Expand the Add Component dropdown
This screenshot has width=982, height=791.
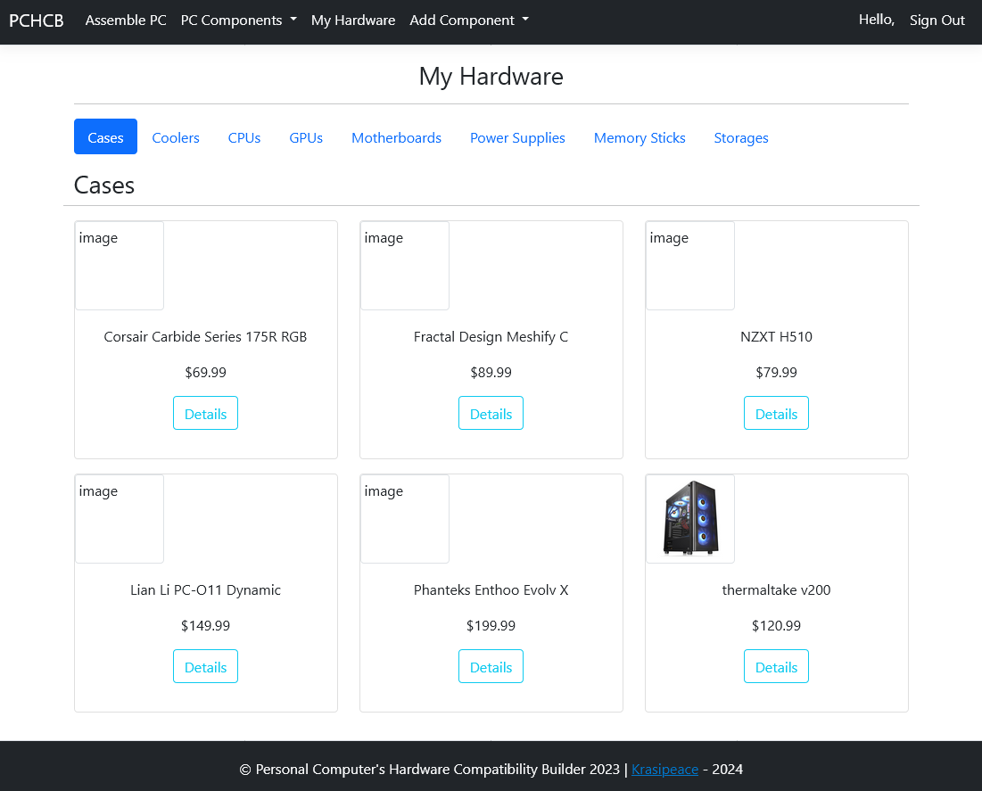(x=469, y=20)
